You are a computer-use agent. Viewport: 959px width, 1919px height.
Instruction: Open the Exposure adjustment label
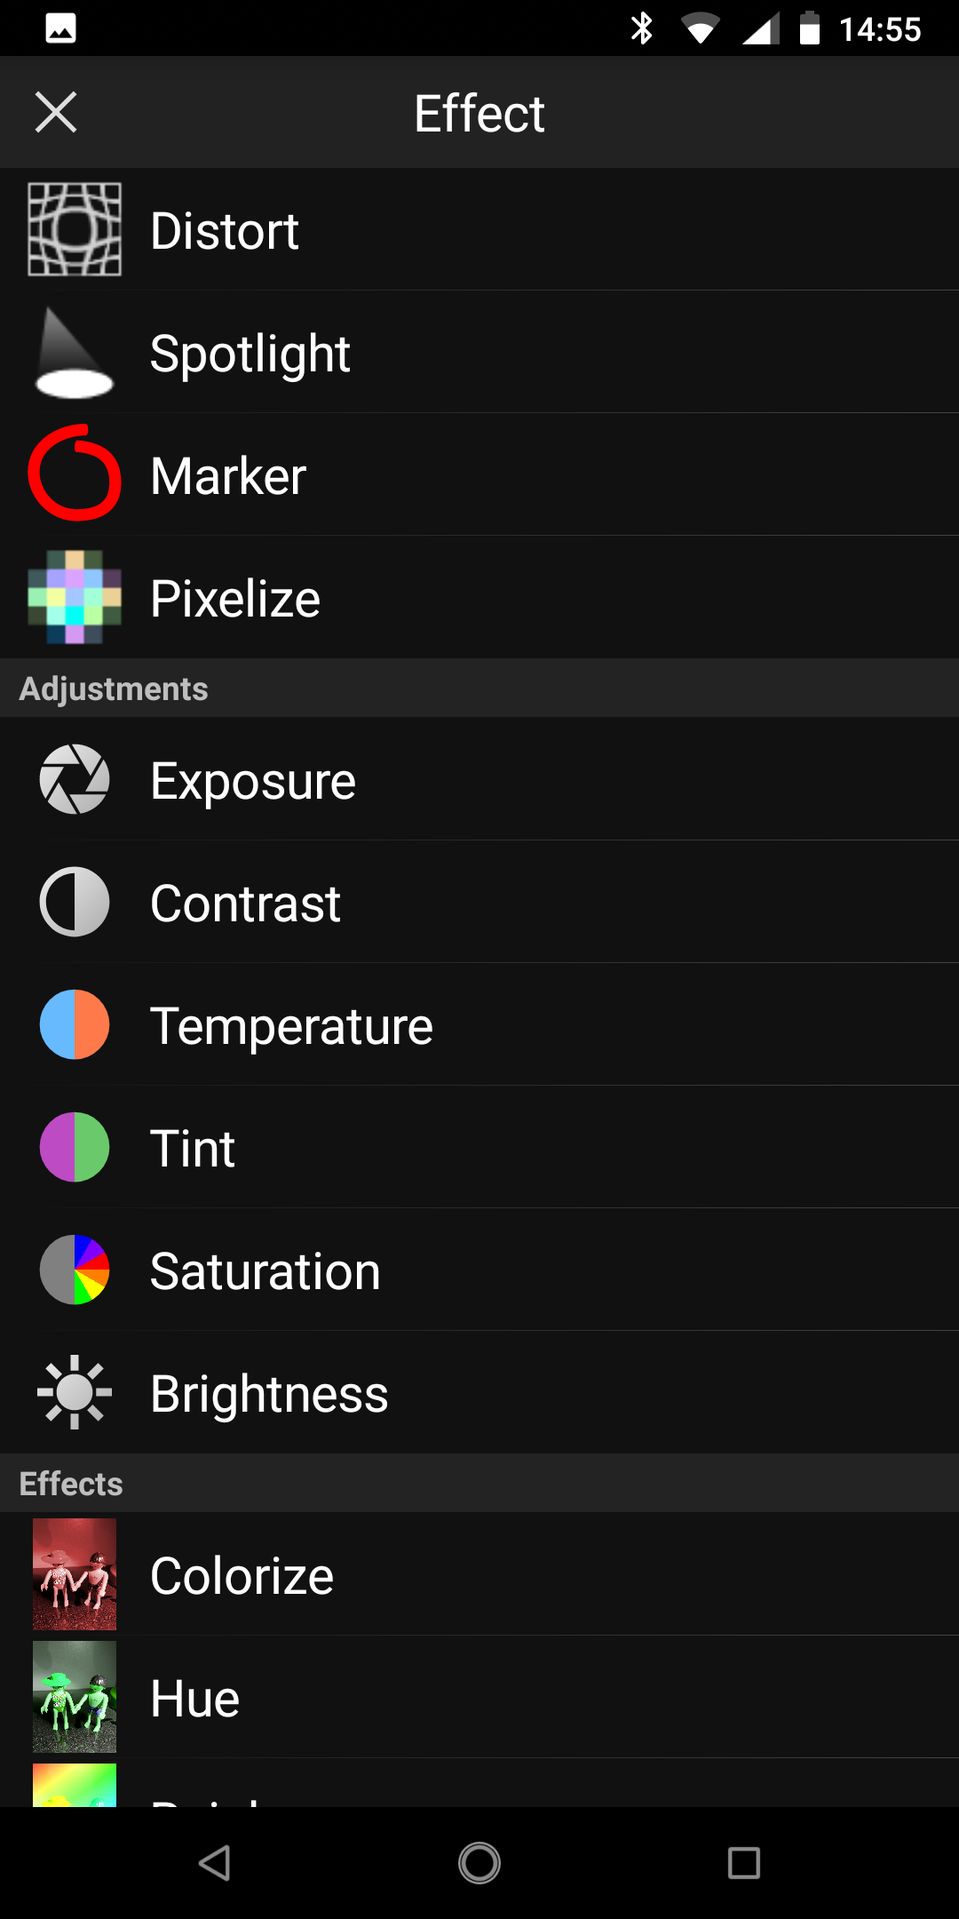253,781
